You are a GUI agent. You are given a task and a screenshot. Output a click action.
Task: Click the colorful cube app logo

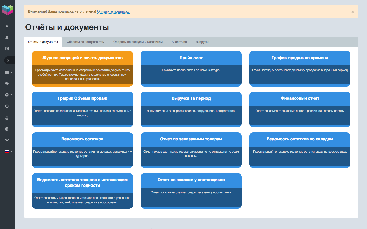[7, 10]
